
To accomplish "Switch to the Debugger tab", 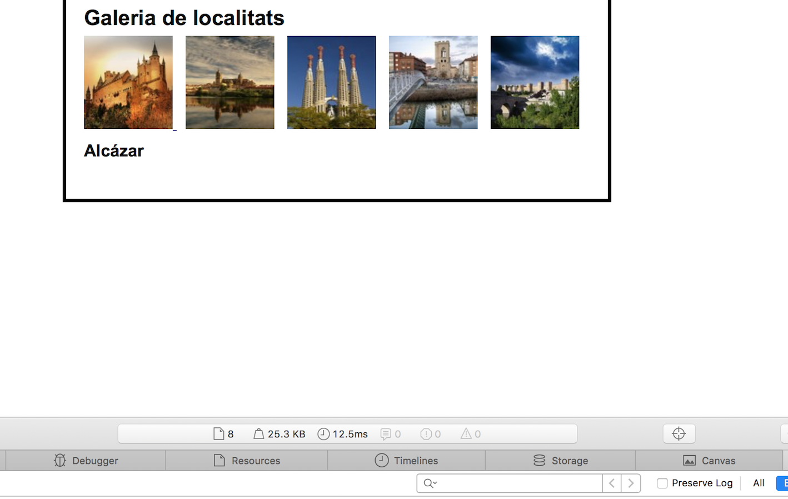I will (86, 461).
